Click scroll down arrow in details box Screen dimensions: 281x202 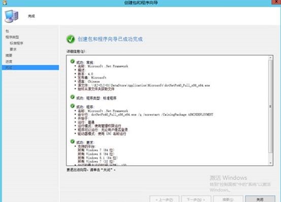click(x=270, y=163)
